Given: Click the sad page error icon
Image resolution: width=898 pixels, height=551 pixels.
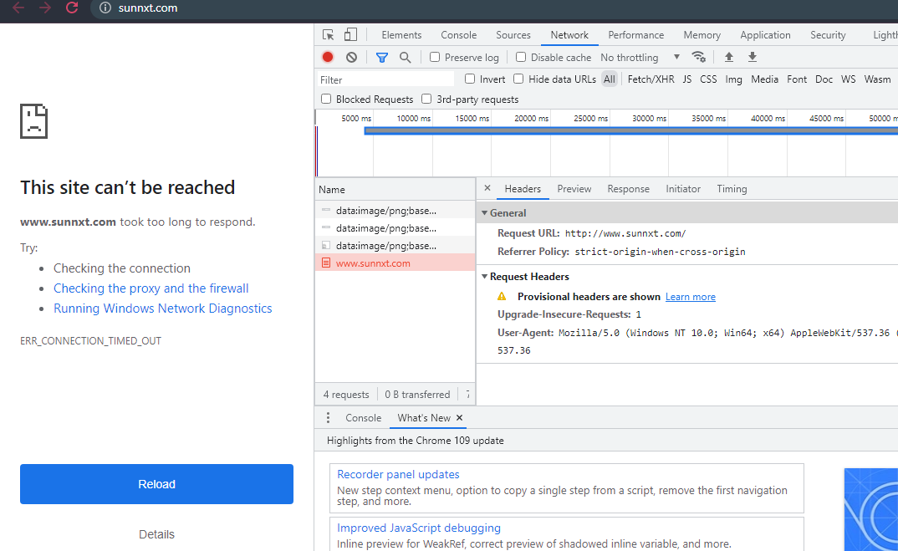Looking at the screenshot, I should pos(33,121).
